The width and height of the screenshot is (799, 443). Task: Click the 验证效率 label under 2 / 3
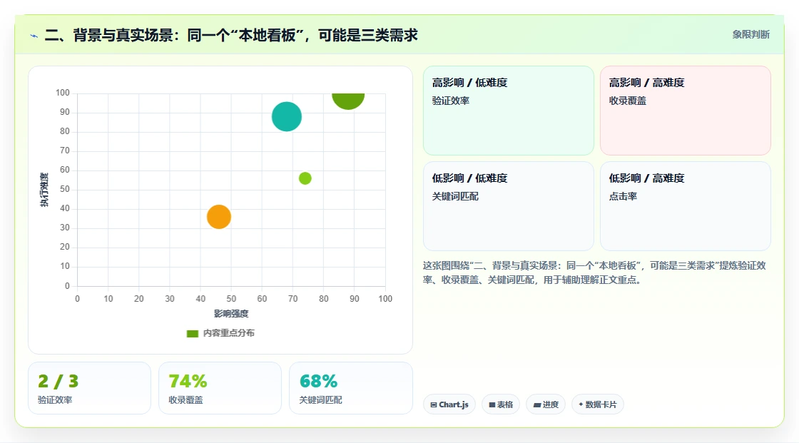coord(54,400)
